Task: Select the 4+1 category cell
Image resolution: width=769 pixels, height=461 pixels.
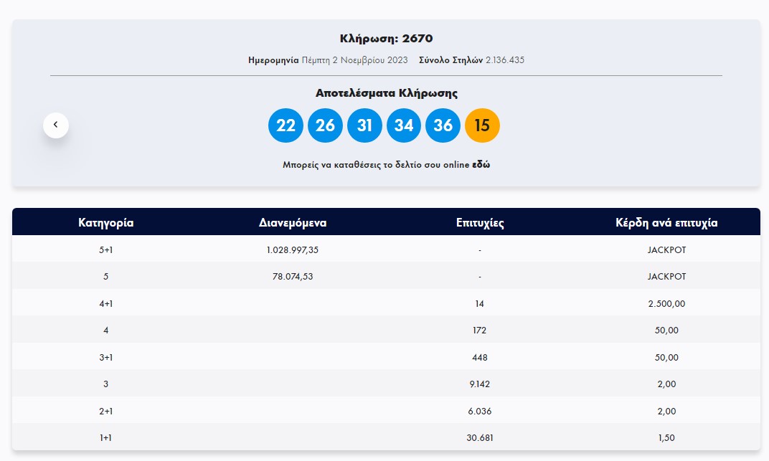Action: [106, 303]
